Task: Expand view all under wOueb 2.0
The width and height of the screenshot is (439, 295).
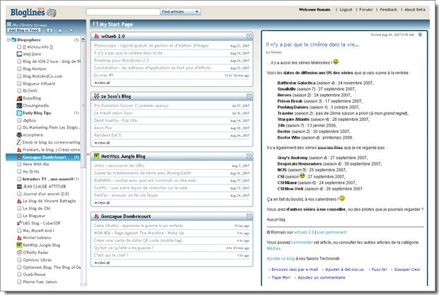Action: click(103, 83)
